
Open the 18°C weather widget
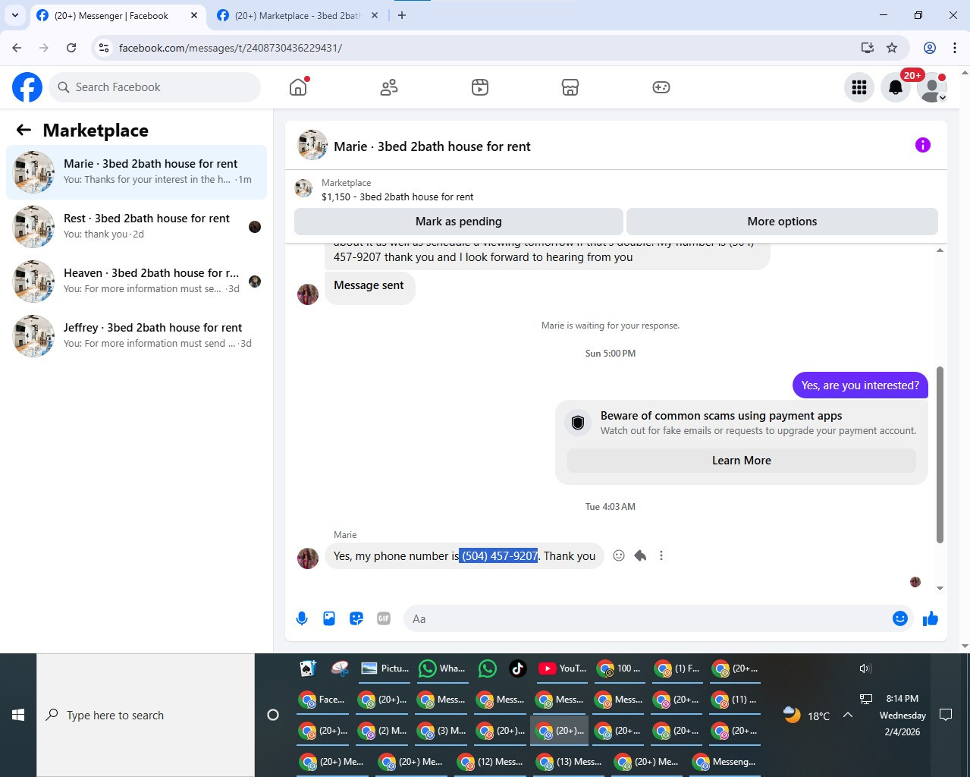807,715
